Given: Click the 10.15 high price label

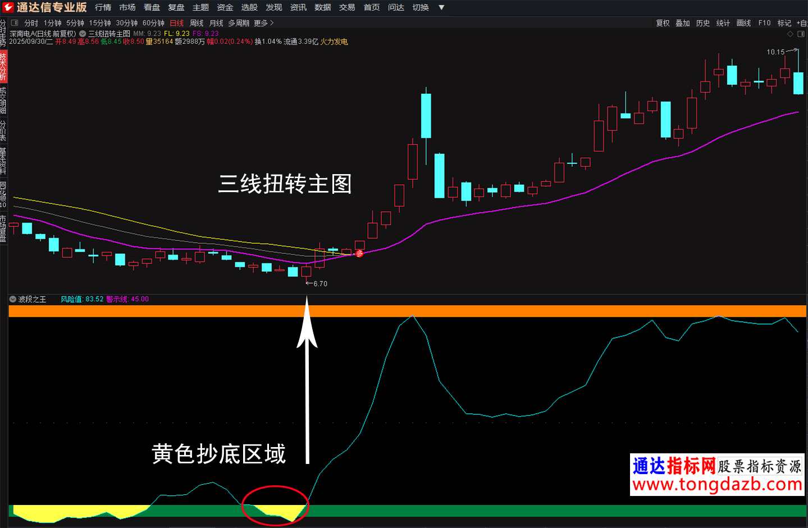Looking at the screenshot, I should click(775, 52).
